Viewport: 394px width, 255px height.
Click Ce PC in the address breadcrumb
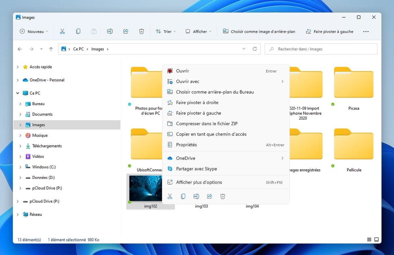(x=78, y=49)
